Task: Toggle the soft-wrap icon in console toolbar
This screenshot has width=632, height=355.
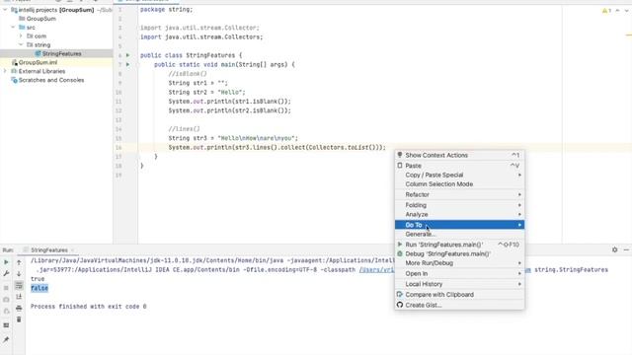Action: 19,285
